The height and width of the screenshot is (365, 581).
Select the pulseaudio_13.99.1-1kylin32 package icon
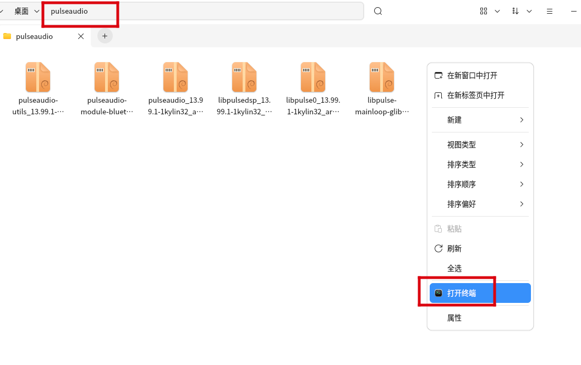click(175, 77)
